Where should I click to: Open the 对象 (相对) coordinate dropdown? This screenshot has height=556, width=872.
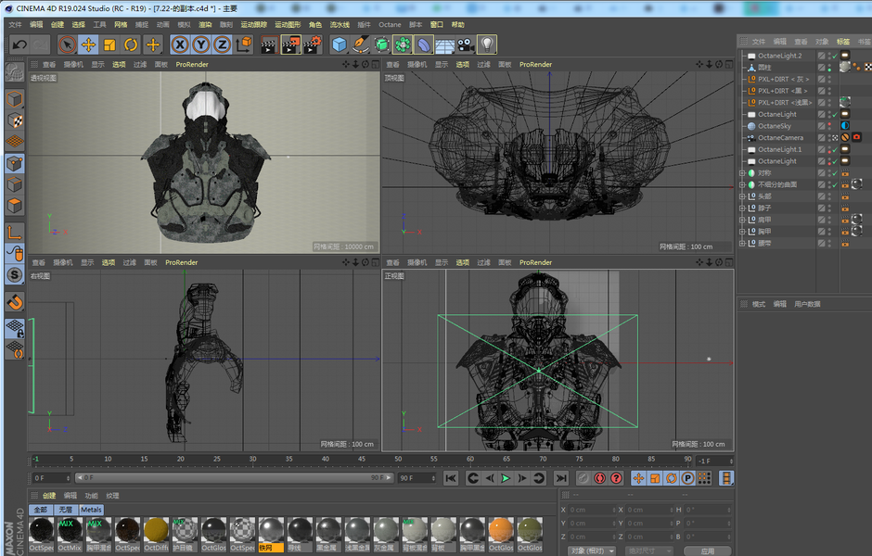coord(592,550)
